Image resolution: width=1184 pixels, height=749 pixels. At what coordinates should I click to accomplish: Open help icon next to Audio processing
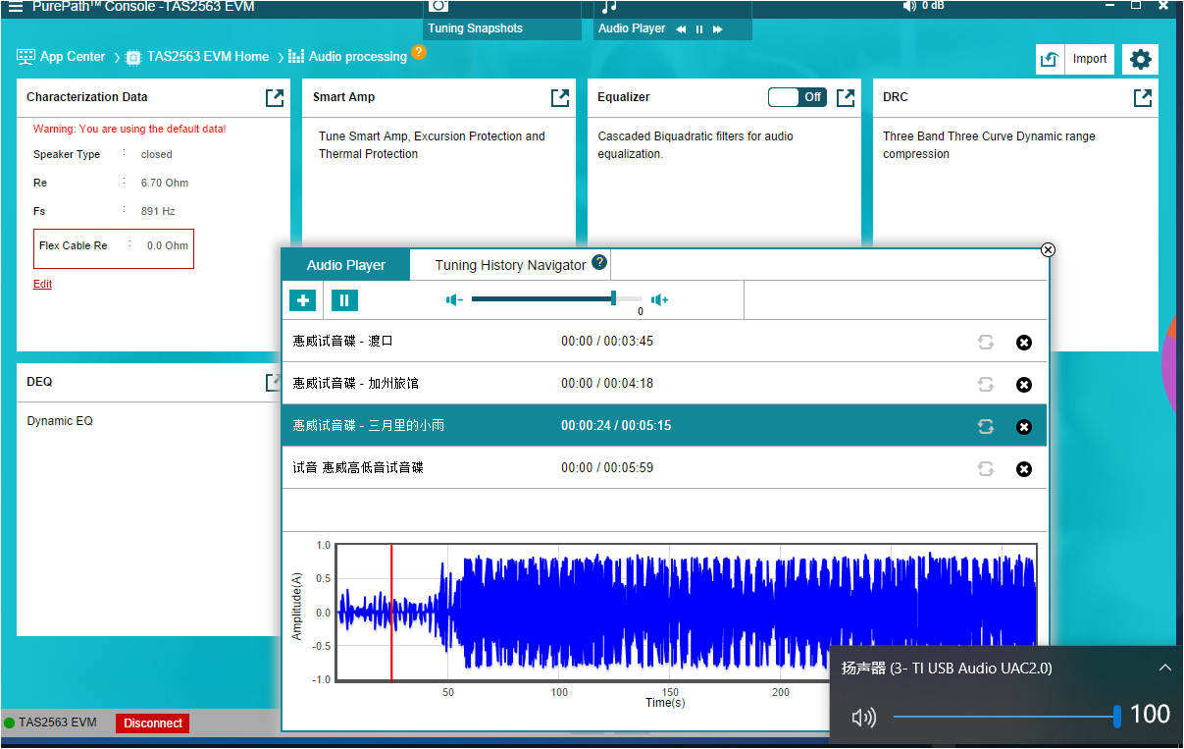click(419, 52)
